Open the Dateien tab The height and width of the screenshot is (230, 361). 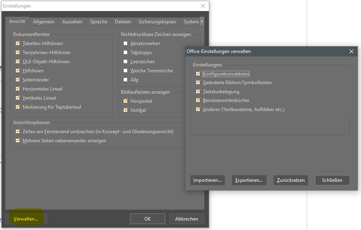(123, 22)
